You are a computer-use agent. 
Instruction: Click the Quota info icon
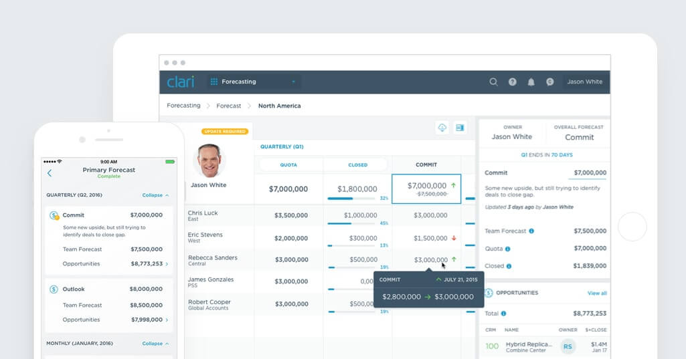508,249
